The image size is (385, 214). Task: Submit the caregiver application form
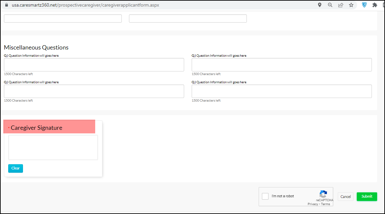[x=367, y=197]
